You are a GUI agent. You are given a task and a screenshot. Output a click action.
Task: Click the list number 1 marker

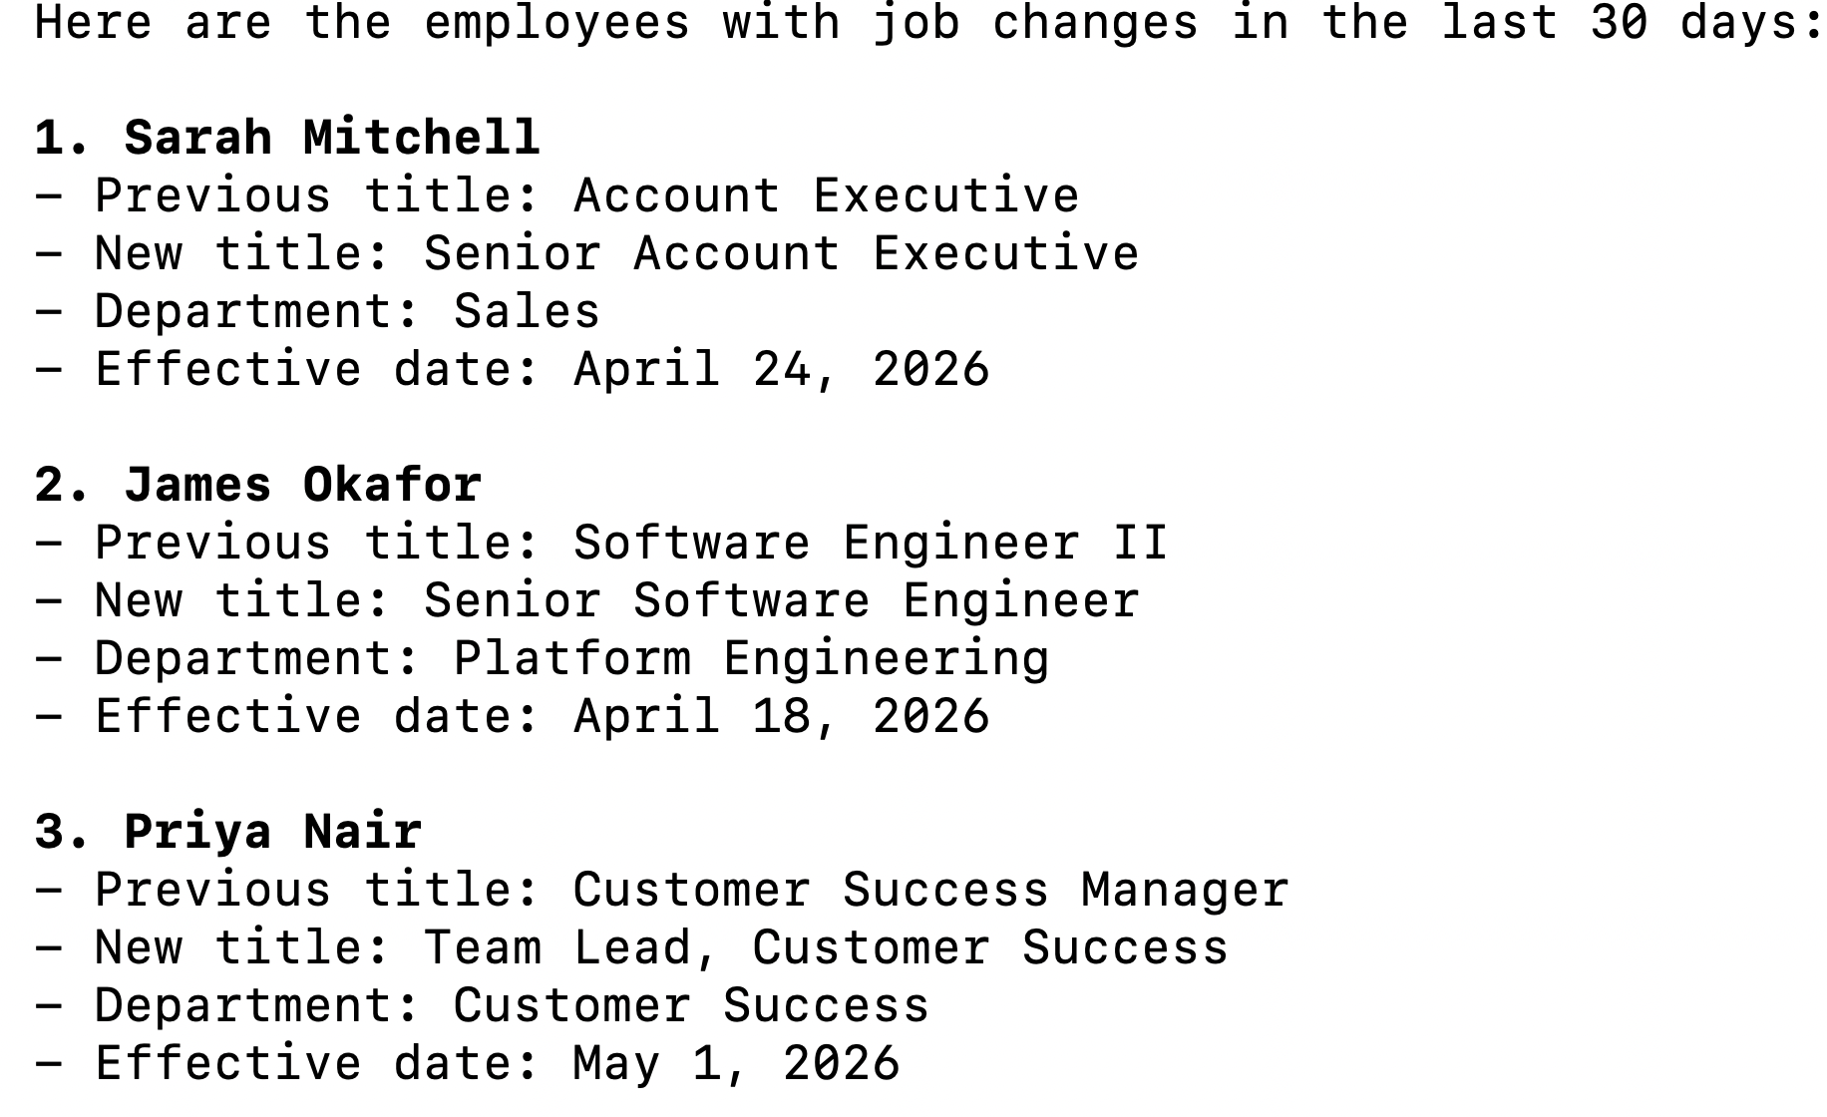coord(63,138)
